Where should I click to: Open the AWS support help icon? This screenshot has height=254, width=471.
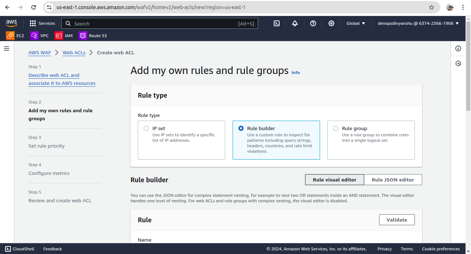pos(313,23)
